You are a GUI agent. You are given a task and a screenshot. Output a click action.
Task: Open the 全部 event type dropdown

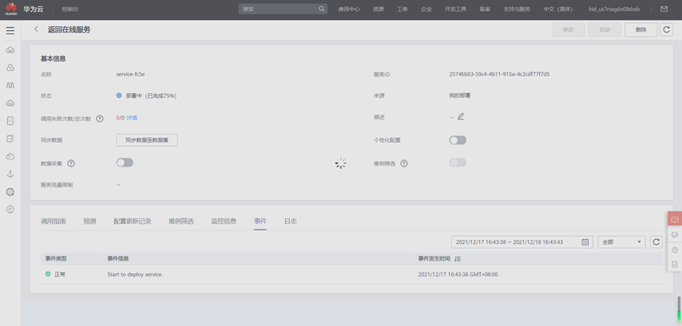pos(621,242)
